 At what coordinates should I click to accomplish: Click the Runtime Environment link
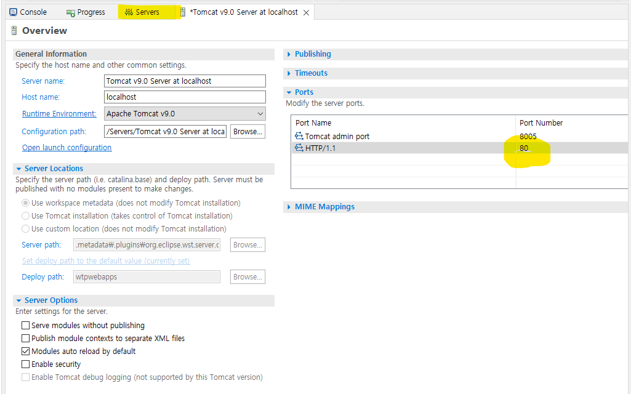point(59,113)
